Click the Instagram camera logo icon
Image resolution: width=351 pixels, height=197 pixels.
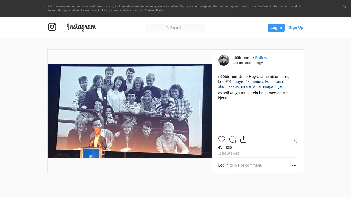[x=52, y=27]
